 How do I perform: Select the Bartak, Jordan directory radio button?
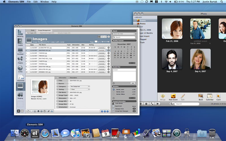click(x=114, y=92)
